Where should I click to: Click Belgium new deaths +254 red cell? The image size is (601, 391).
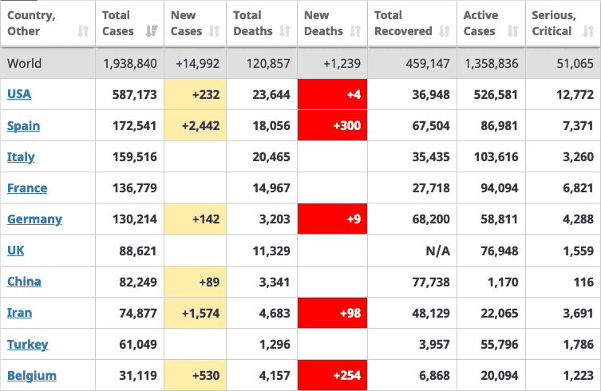click(332, 375)
